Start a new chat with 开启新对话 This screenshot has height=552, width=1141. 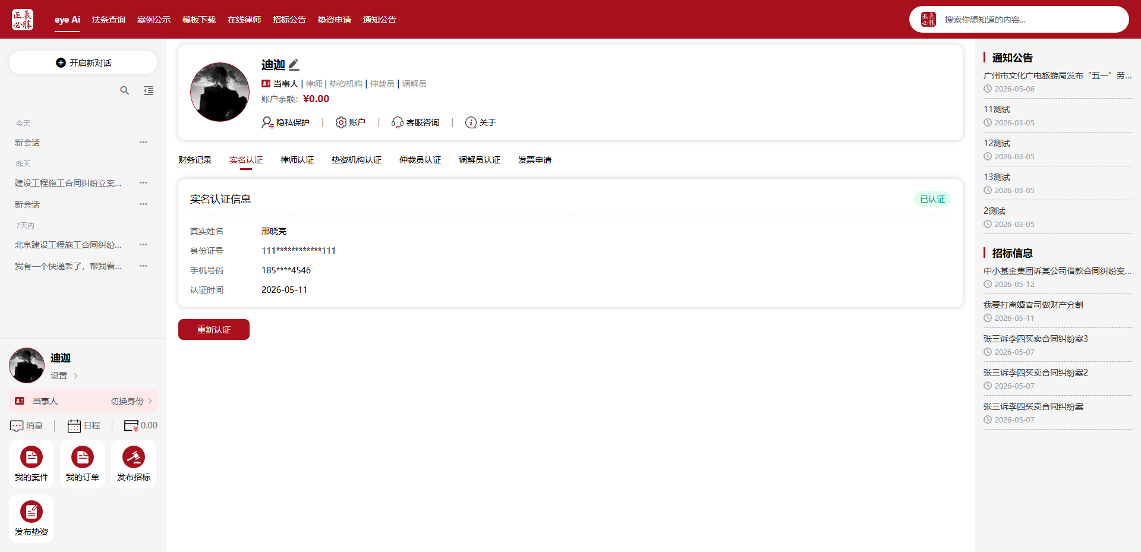pyautogui.click(x=83, y=62)
